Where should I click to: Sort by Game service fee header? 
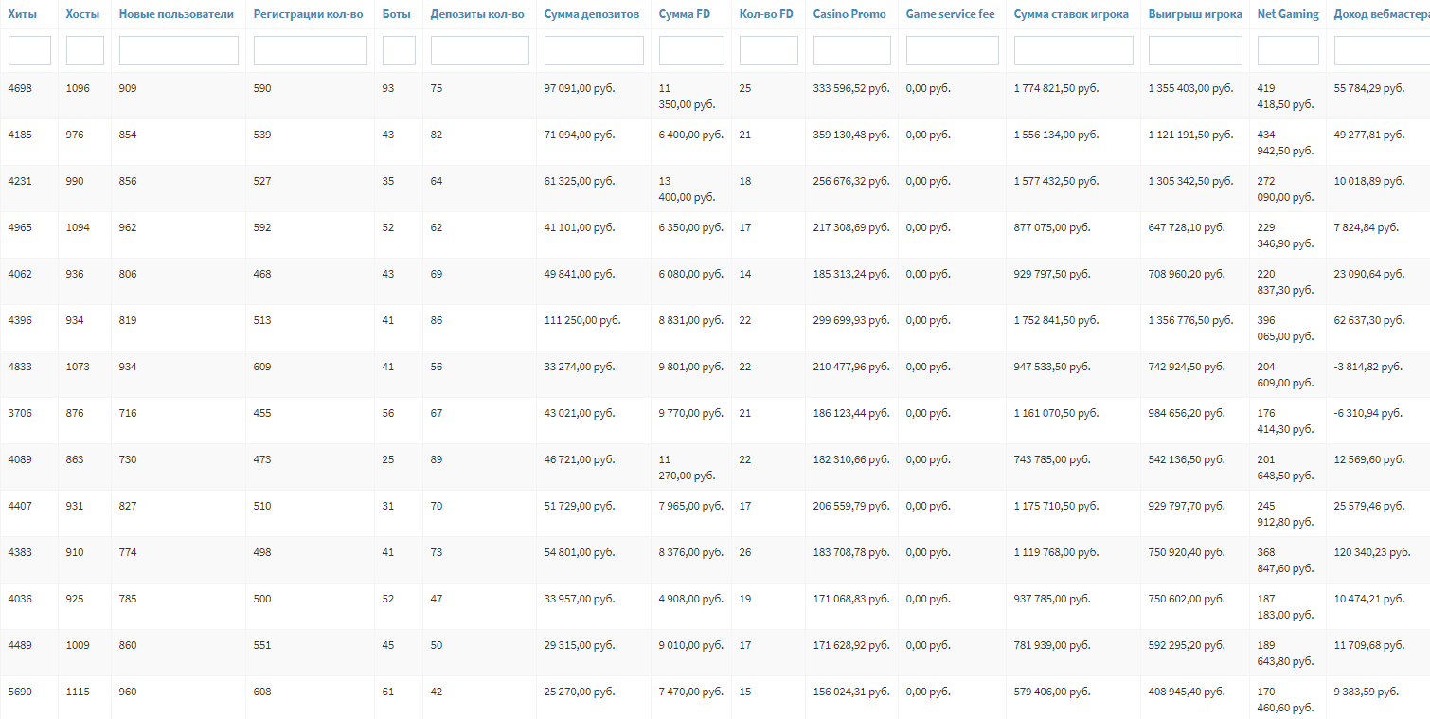(x=950, y=14)
